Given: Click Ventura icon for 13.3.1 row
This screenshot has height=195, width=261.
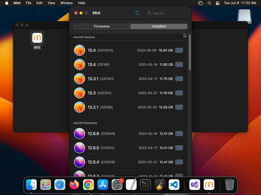Looking at the screenshot, I should coord(80,79).
